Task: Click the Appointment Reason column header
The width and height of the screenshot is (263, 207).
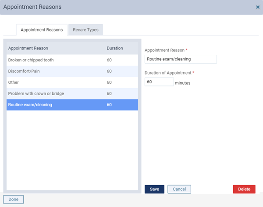Action: (28, 48)
